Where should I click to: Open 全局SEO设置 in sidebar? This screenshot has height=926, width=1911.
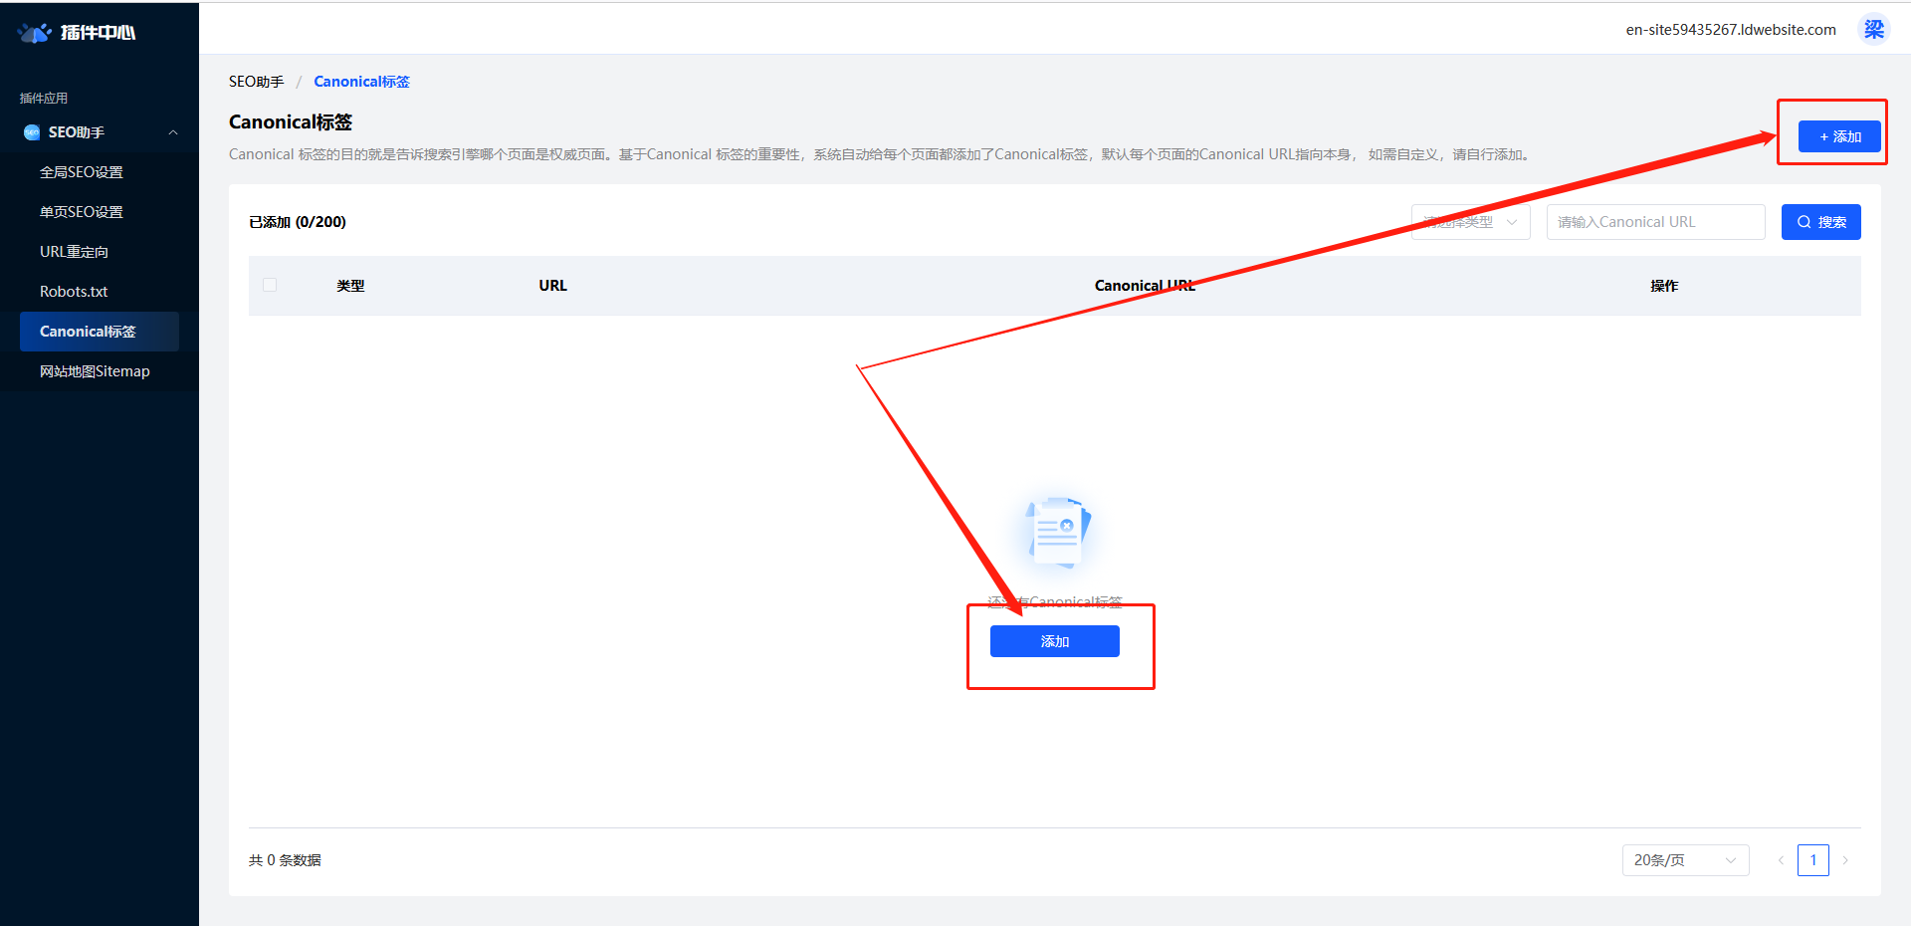click(x=82, y=172)
